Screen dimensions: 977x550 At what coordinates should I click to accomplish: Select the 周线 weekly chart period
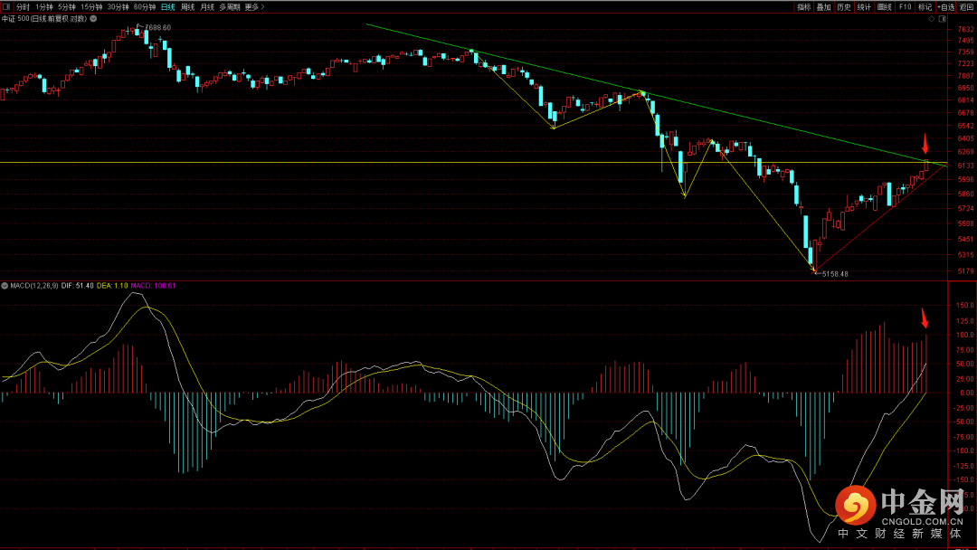pos(187,6)
